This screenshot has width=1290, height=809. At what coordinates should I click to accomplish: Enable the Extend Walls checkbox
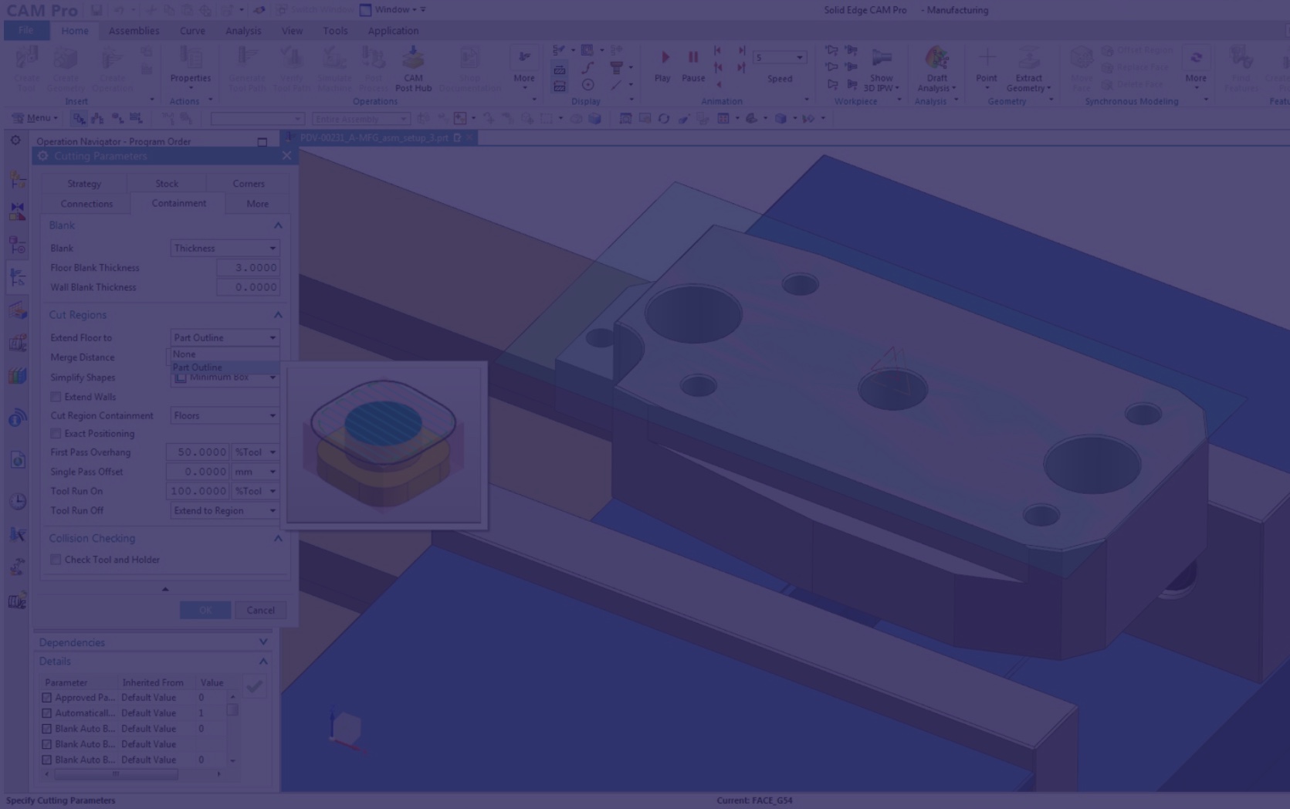[56, 397]
